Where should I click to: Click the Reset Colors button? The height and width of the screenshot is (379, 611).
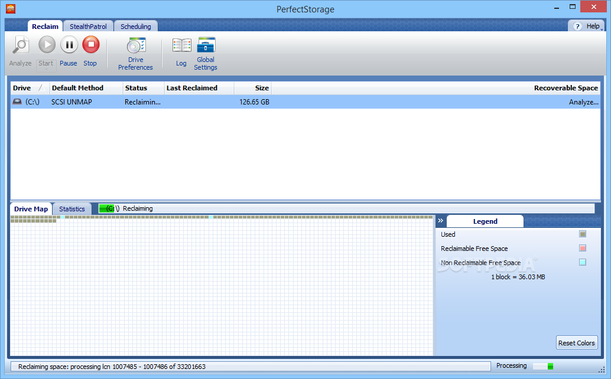coord(576,343)
